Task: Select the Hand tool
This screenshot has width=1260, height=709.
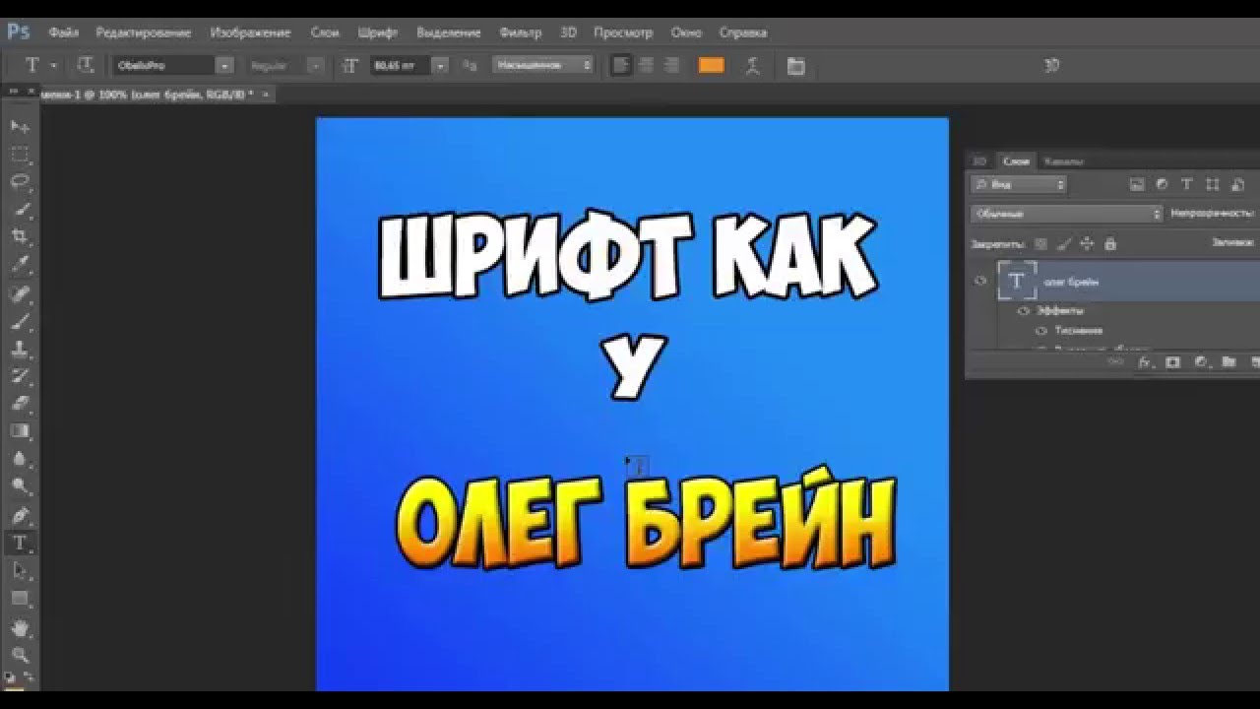Action: tap(20, 627)
